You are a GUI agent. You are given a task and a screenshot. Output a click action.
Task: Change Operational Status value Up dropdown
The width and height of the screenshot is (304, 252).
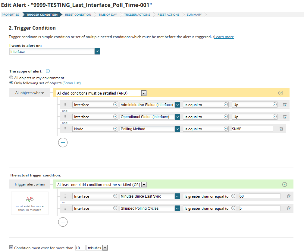click(254, 117)
